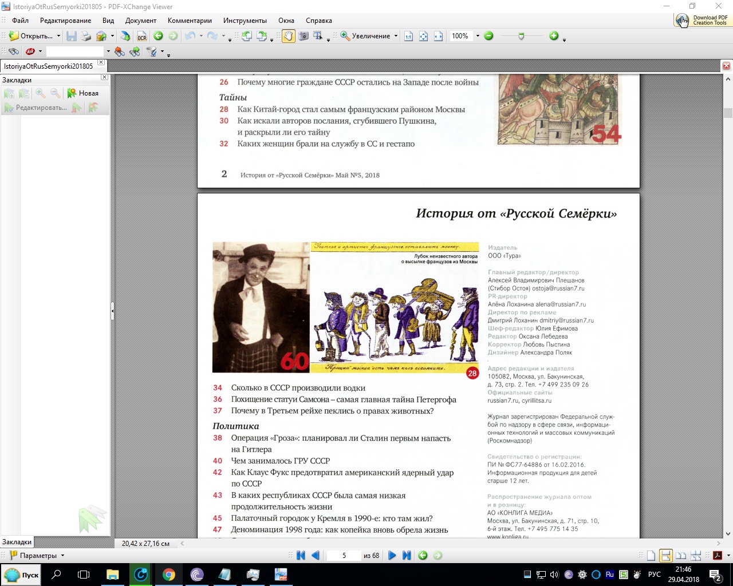
Task: Fit page width to window
Action: 438,36
